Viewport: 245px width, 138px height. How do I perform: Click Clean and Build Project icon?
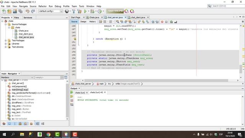pos(79,11)
